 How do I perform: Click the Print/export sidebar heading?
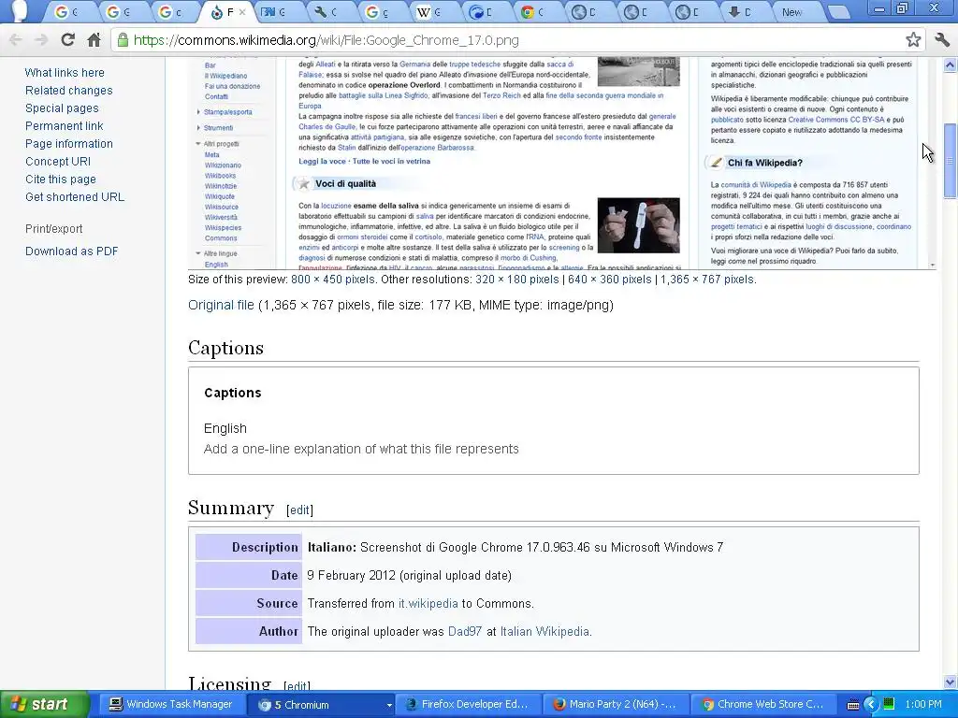[53, 229]
